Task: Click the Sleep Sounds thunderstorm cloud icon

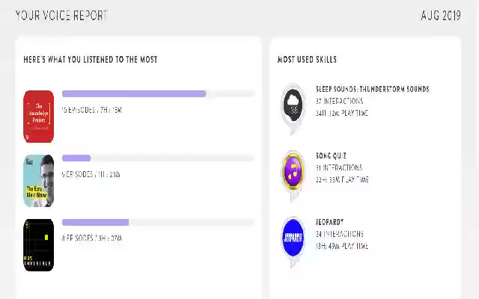Action: coord(293,105)
